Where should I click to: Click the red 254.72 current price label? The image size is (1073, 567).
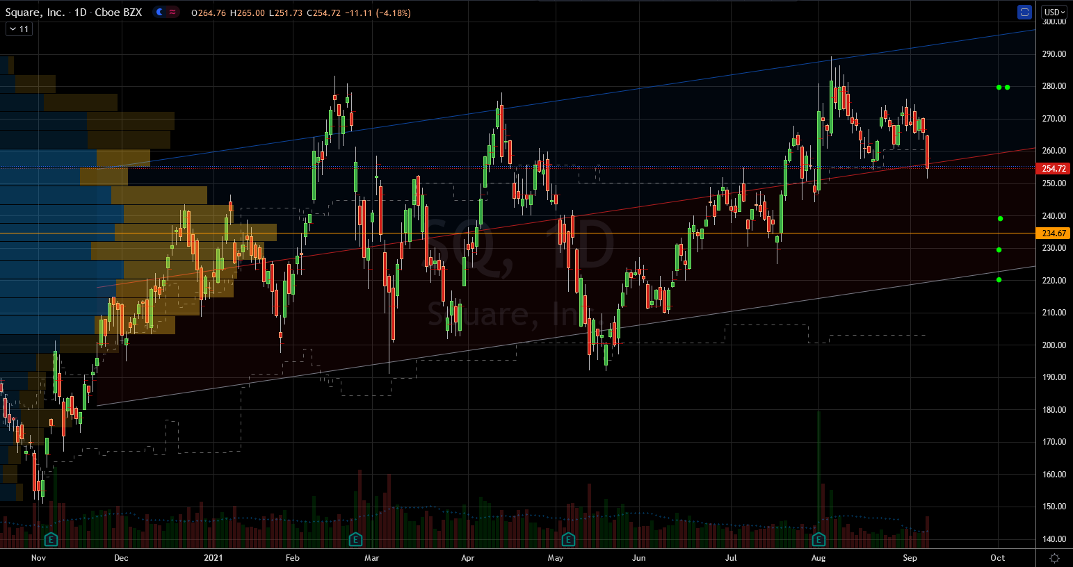pos(1054,169)
